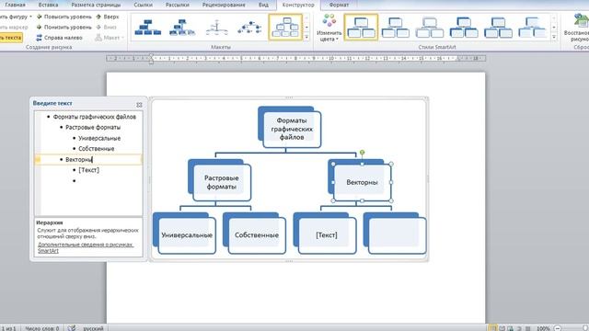The height and width of the screenshot is (331, 589).
Task: Select the fourth SmartArt style thumbnail
Action: [x=464, y=28]
